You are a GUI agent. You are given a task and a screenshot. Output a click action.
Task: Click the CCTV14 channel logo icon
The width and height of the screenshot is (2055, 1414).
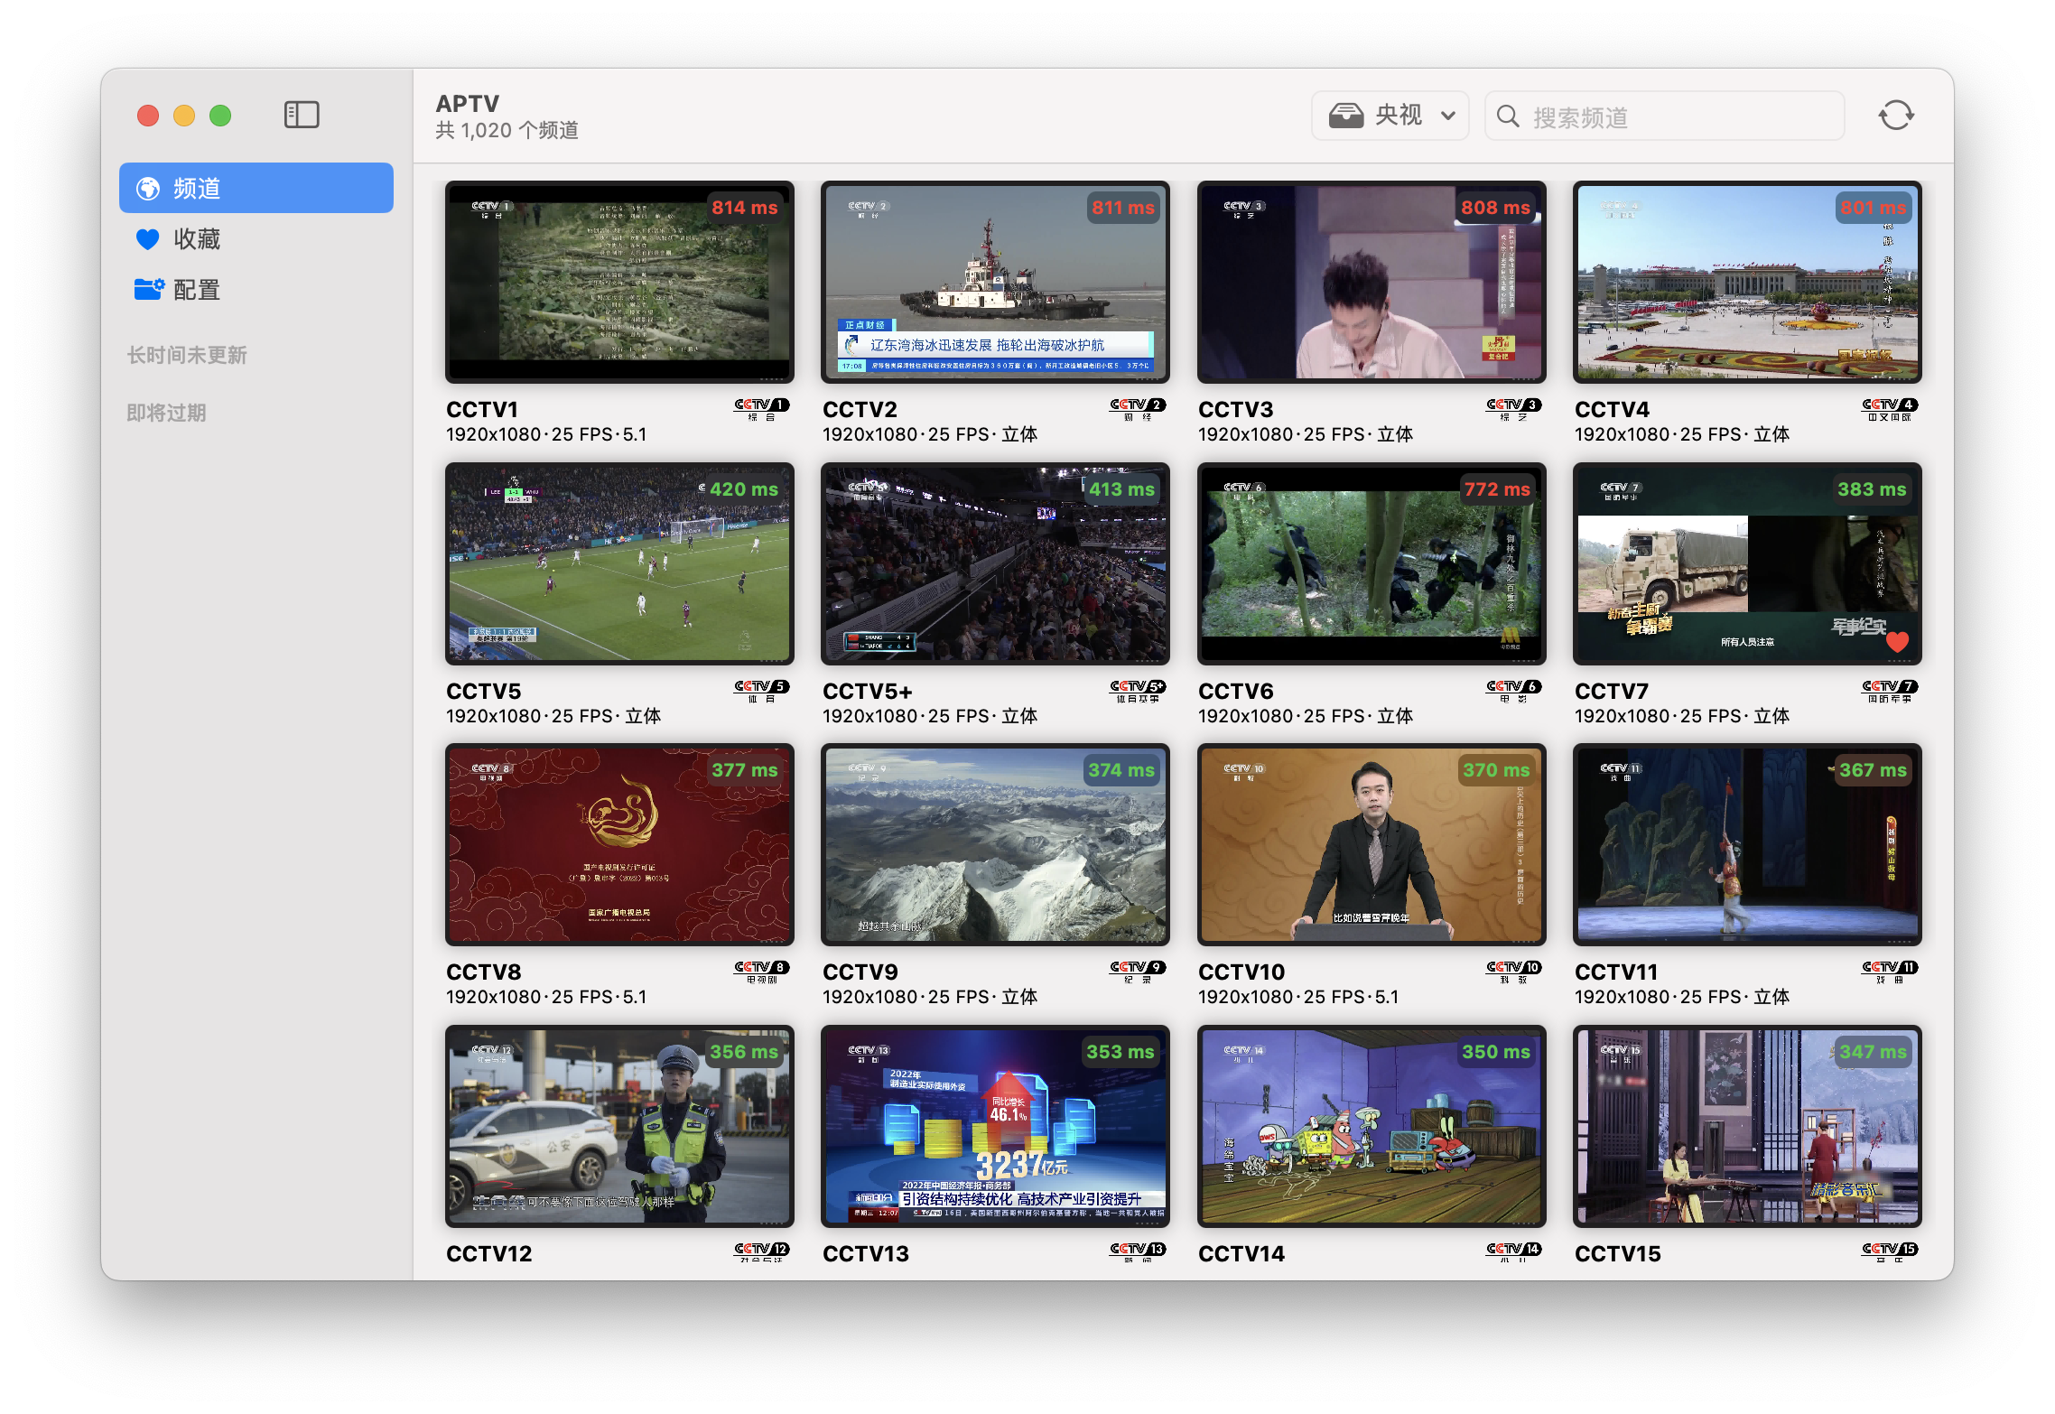(1514, 1252)
